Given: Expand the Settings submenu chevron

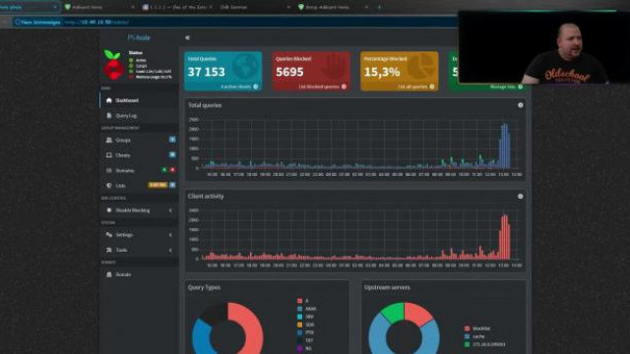Looking at the screenshot, I should tap(170, 235).
